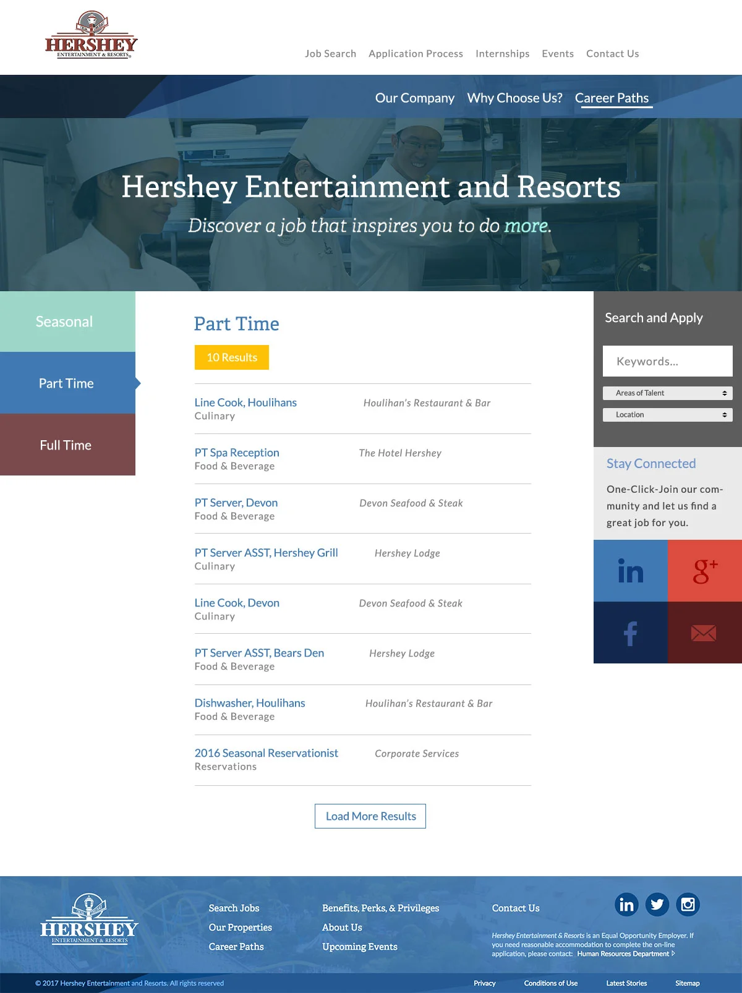Screen dimensions: 742x993
Task: Open the LinkedIn tile under Stay Connected
Action: pyautogui.click(x=631, y=571)
